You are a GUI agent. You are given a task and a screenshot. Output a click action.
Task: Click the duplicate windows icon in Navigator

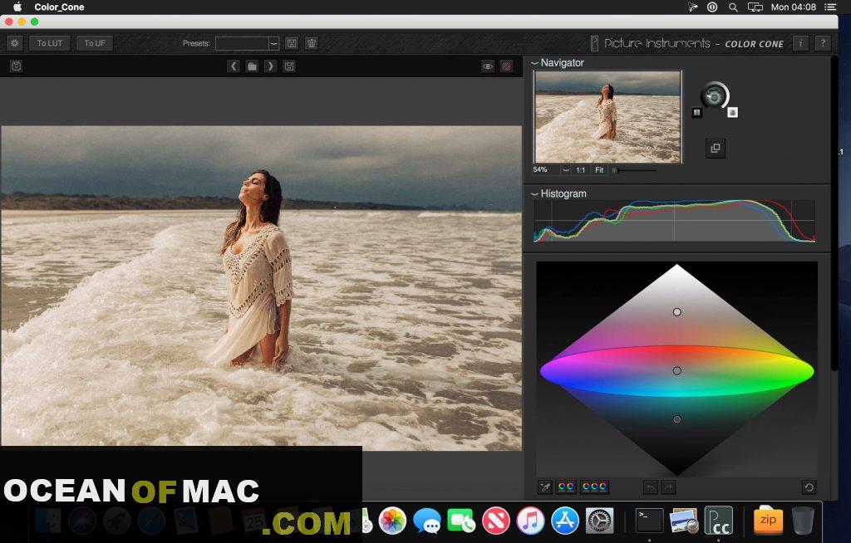tap(716, 148)
